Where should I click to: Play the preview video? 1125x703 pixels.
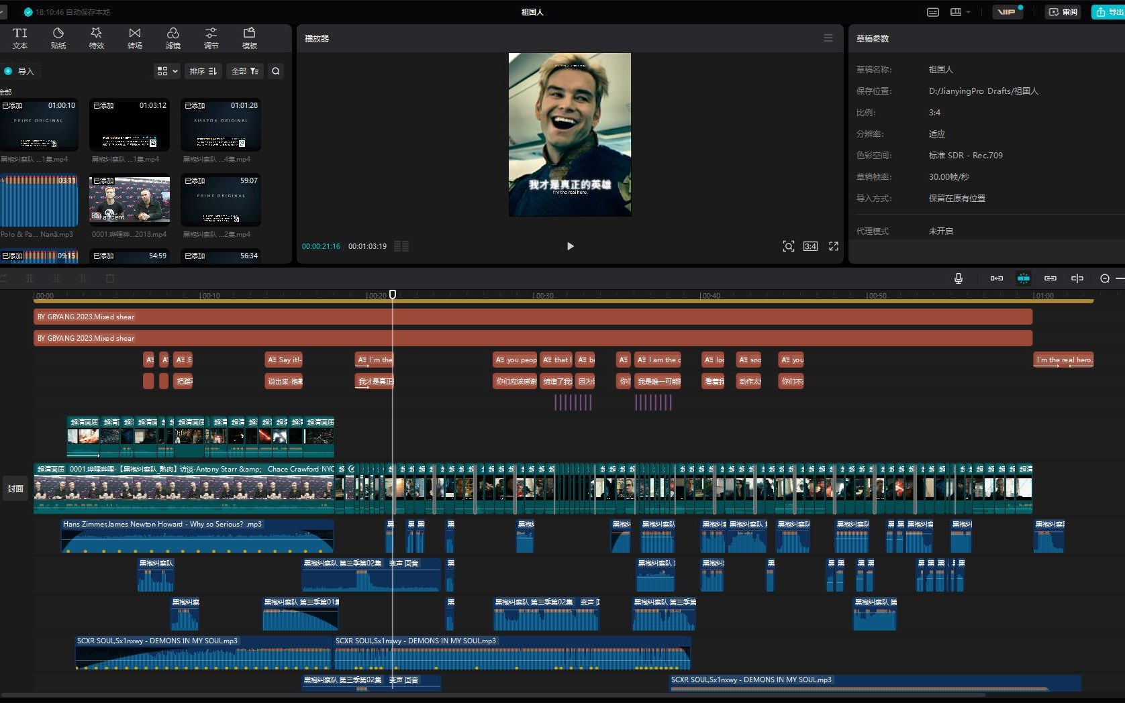point(570,246)
